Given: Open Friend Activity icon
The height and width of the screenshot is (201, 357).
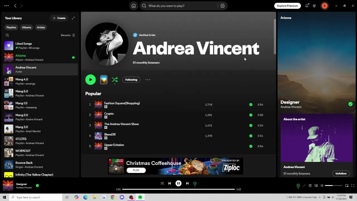Looking at the screenshot, I should [314, 6].
